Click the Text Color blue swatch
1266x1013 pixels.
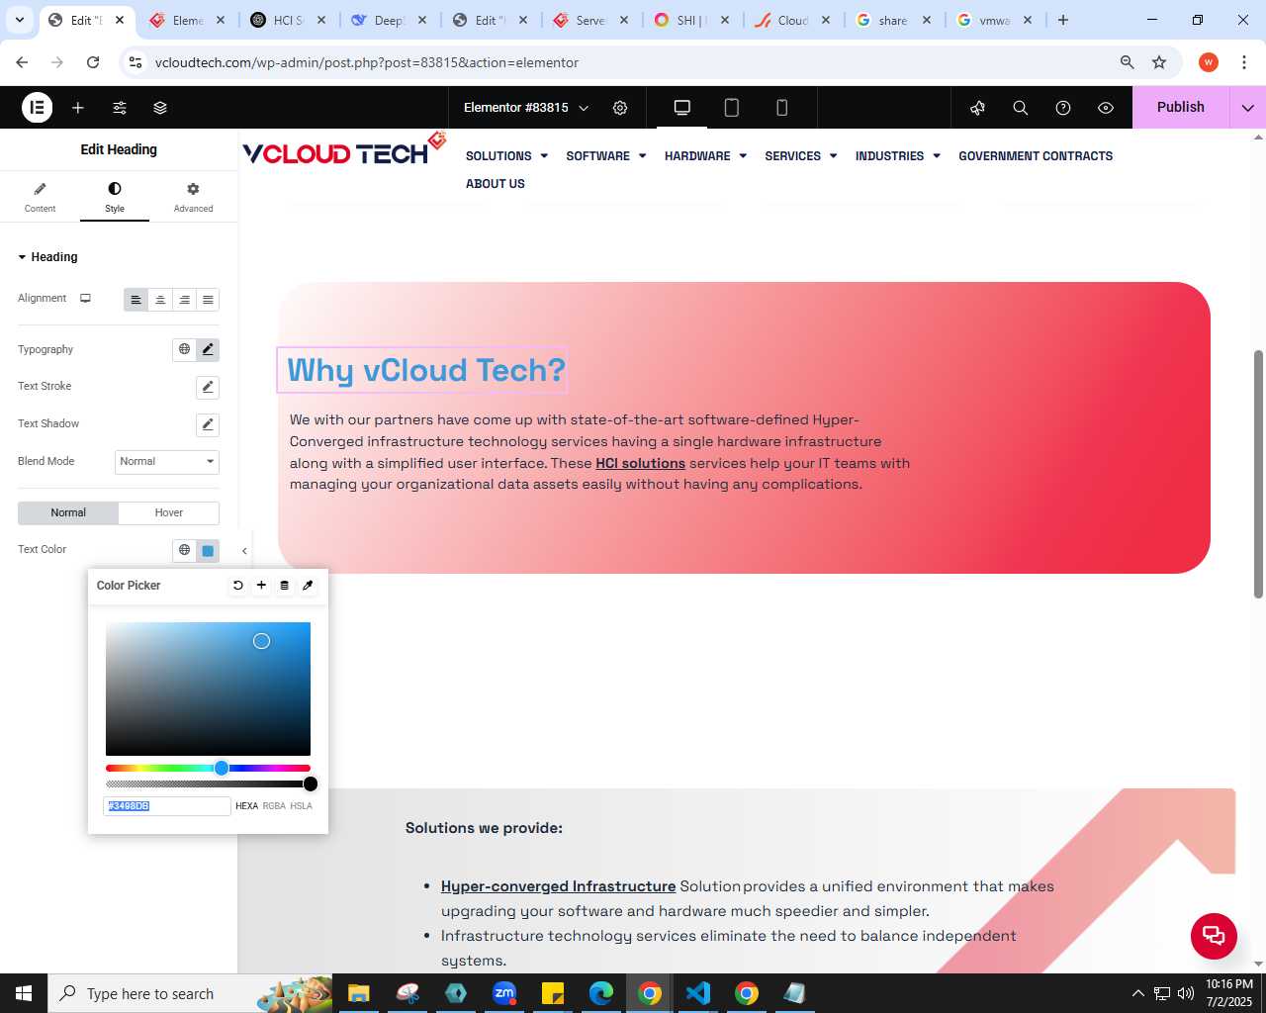point(208,551)
